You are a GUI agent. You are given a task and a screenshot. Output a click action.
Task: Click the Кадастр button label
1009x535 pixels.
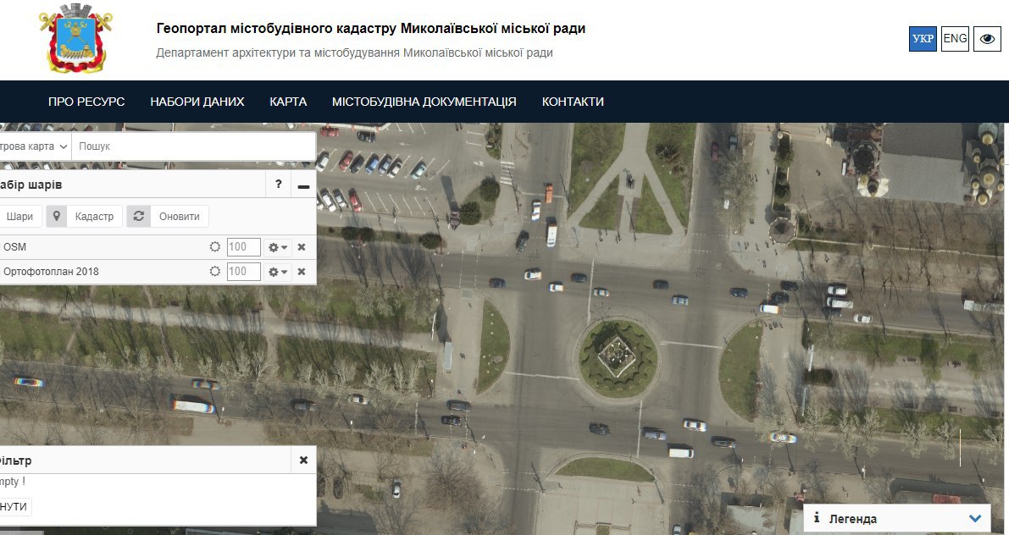[94, 216]
